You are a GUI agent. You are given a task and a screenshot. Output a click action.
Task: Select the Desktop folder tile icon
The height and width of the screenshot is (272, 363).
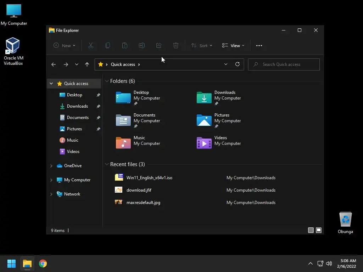pos(123,98)
